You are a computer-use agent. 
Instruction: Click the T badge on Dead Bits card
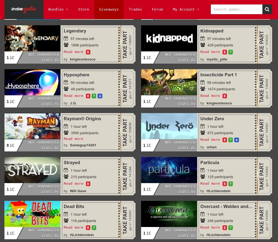94,228
